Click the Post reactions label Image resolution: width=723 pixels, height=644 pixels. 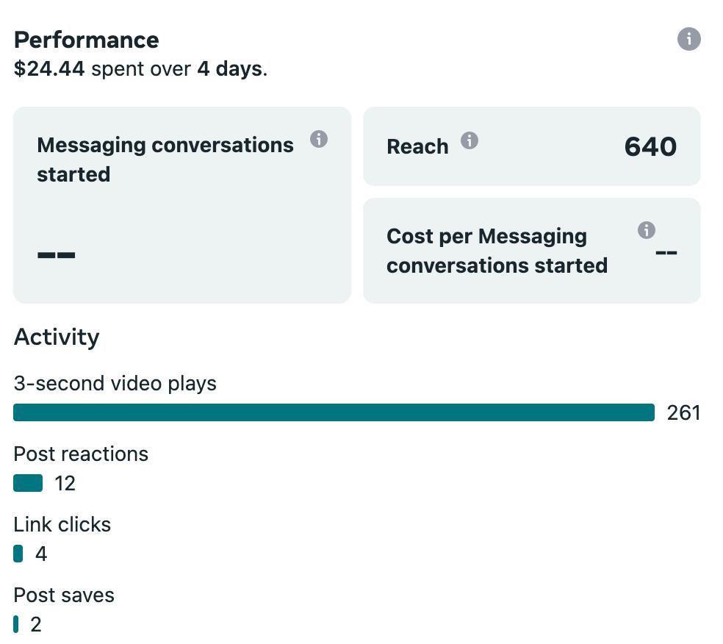pyautogui.click(x=81, y=454)
